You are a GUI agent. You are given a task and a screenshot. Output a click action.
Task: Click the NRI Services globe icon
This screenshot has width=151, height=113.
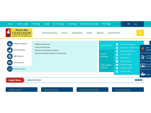pyautogui.click(x=10, y=56)
